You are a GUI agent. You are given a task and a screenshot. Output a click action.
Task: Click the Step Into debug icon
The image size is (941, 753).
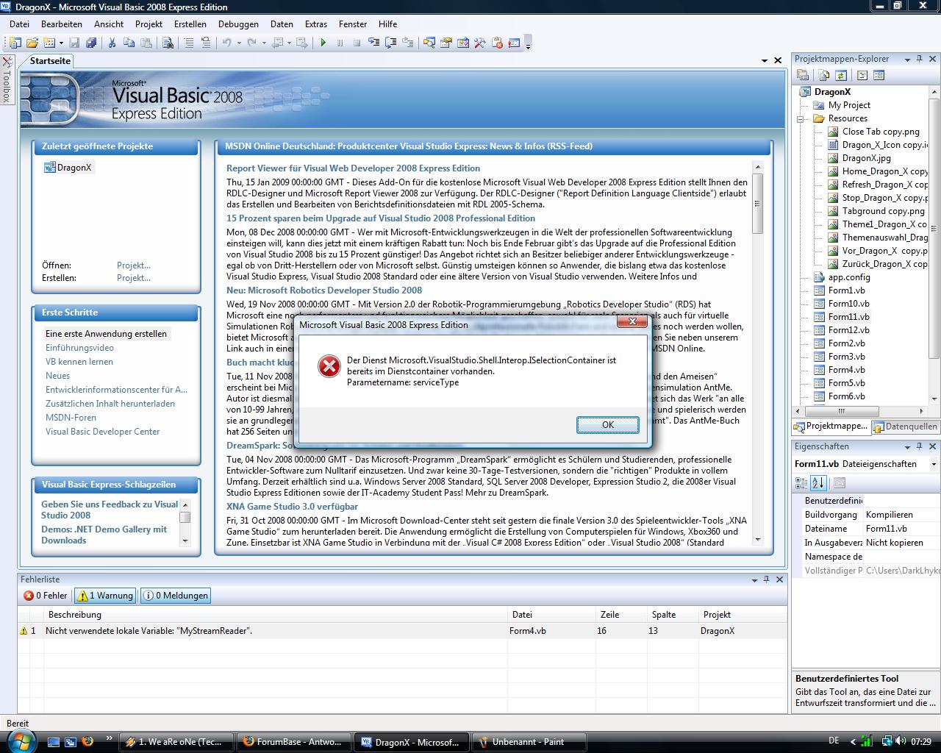tap(374, 43)
